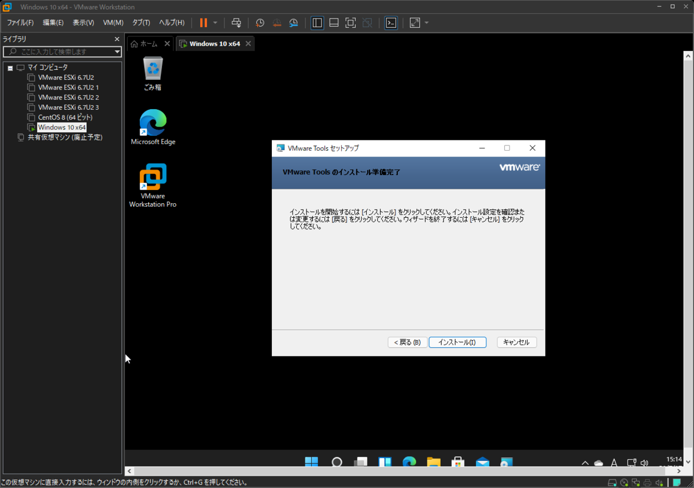This screenshot has width=694, height=488.
Task: Click the Microsoft Edge desktop shortcut
Action: pos(153,127)
